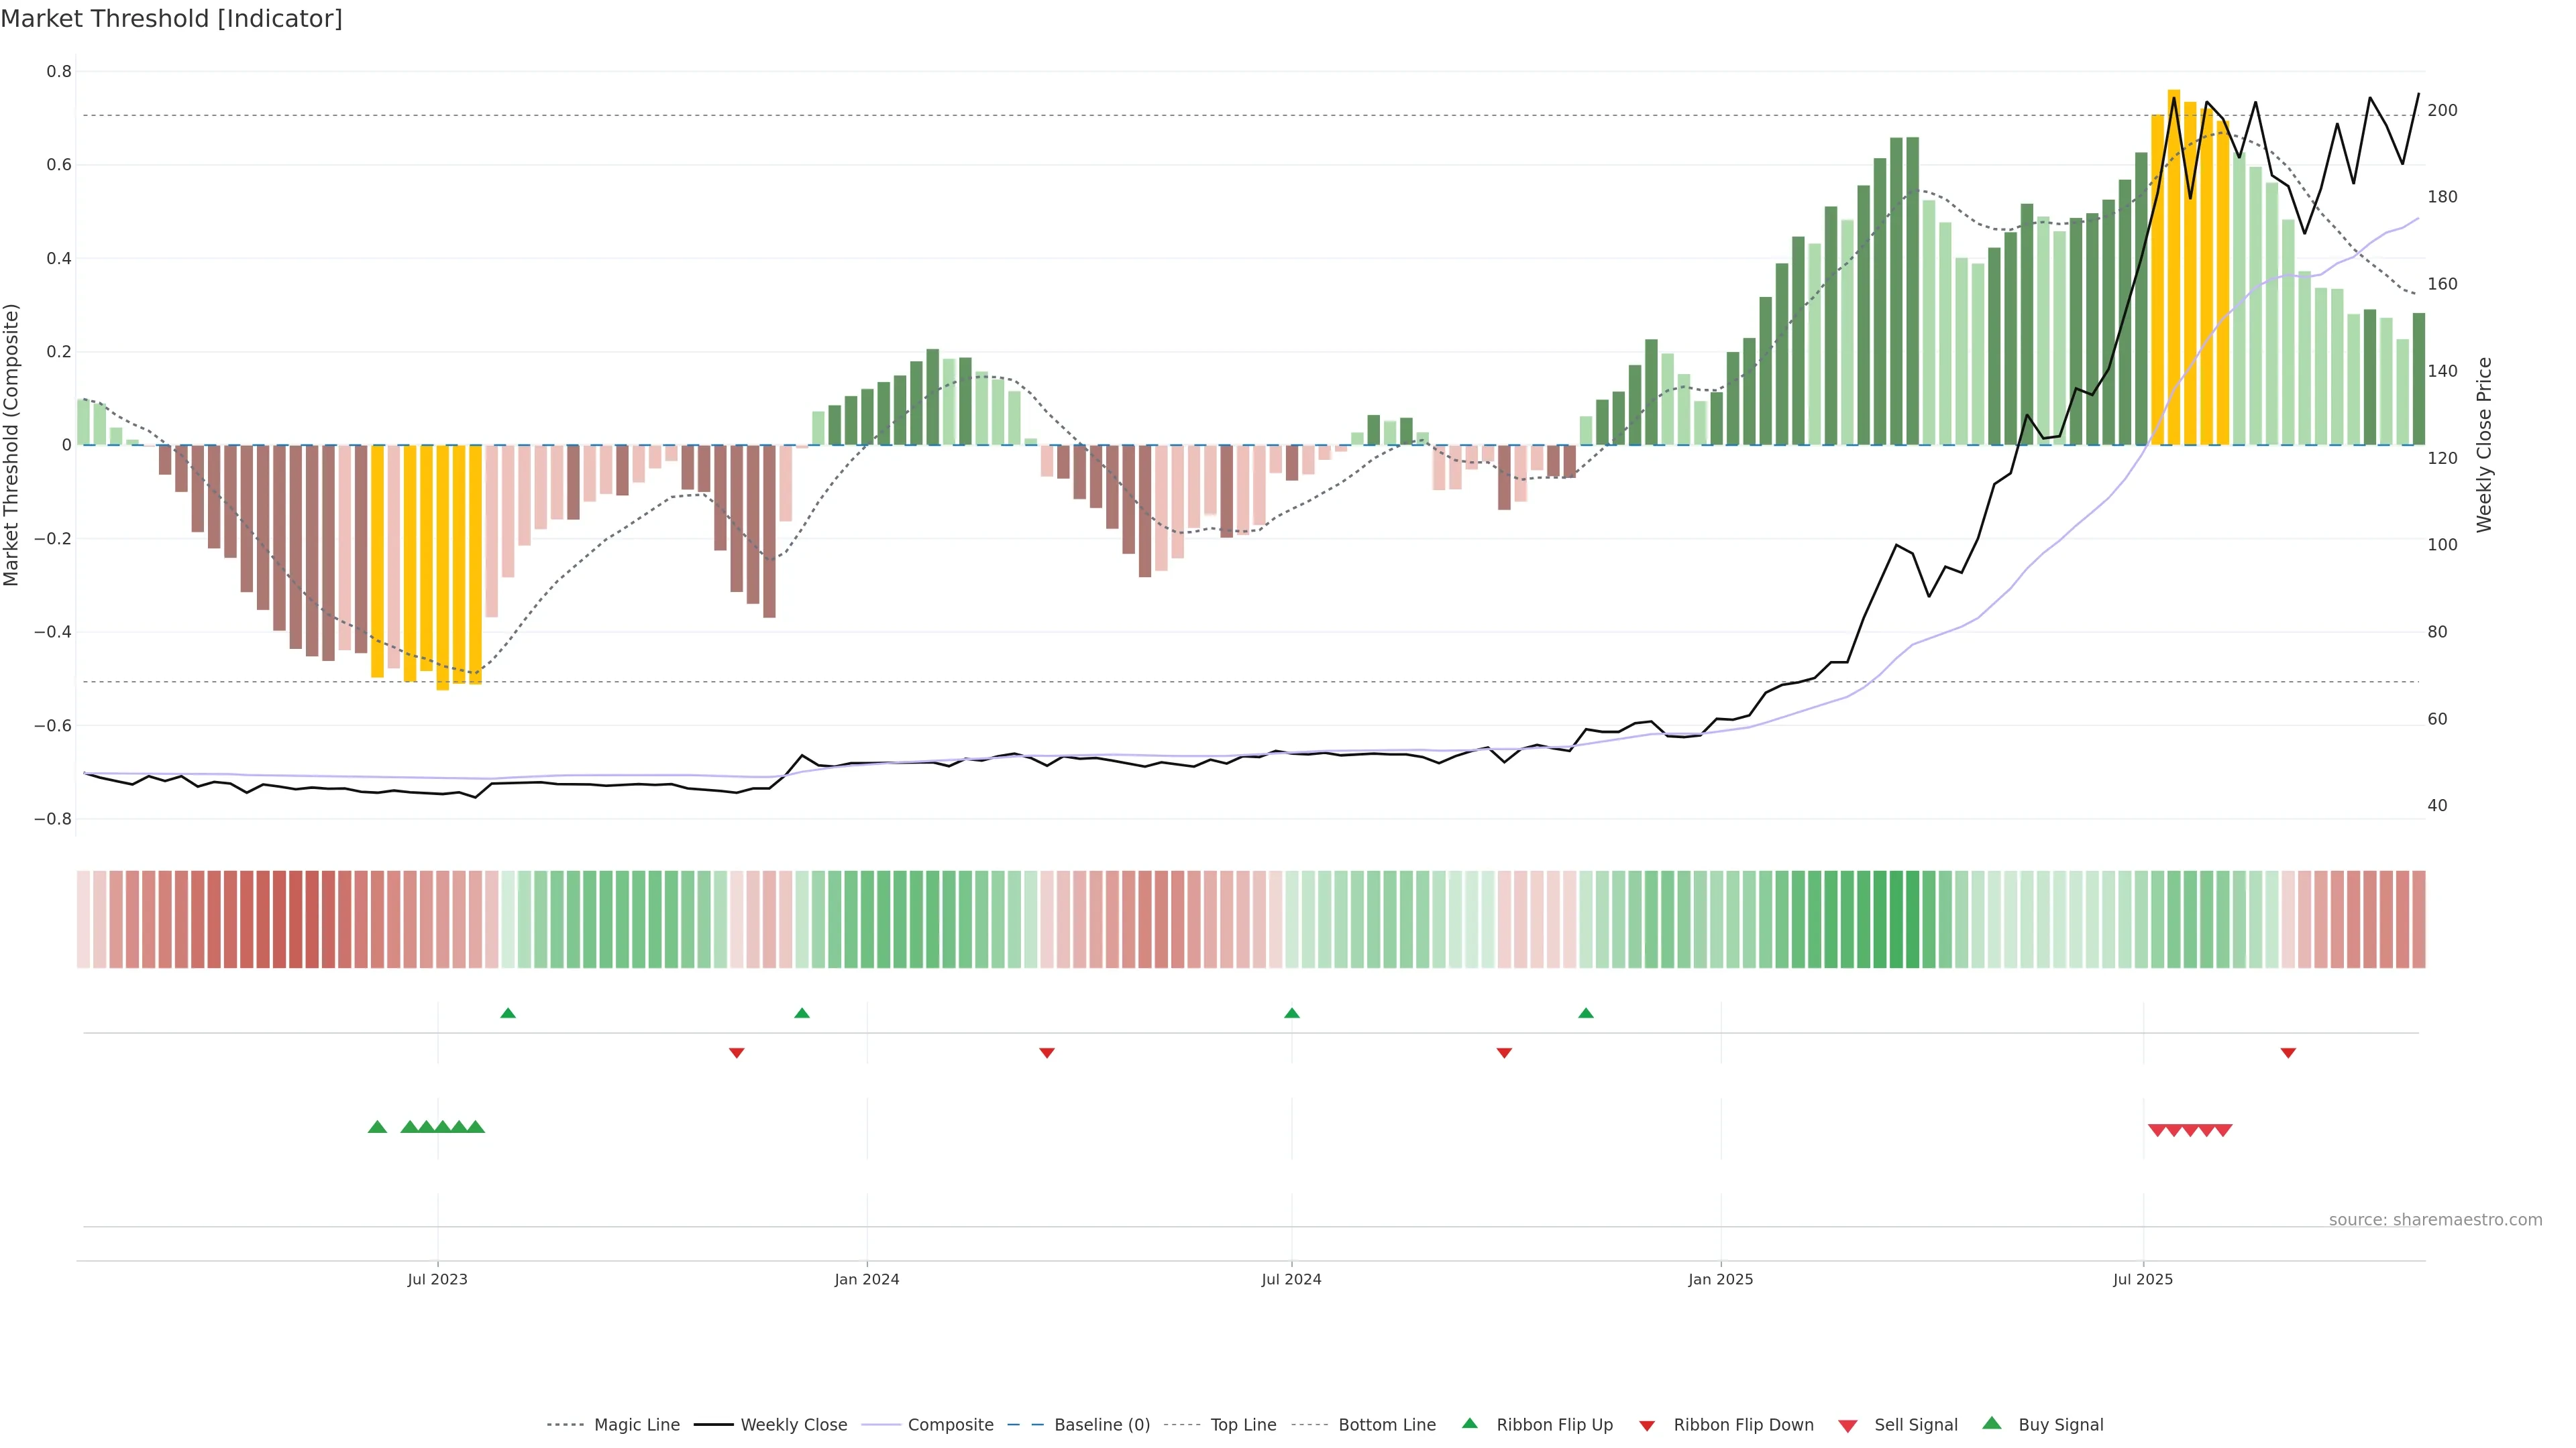Click the Buy Signal legend icon
Screen dimensions: 2576x1448
[1992, 1423]
